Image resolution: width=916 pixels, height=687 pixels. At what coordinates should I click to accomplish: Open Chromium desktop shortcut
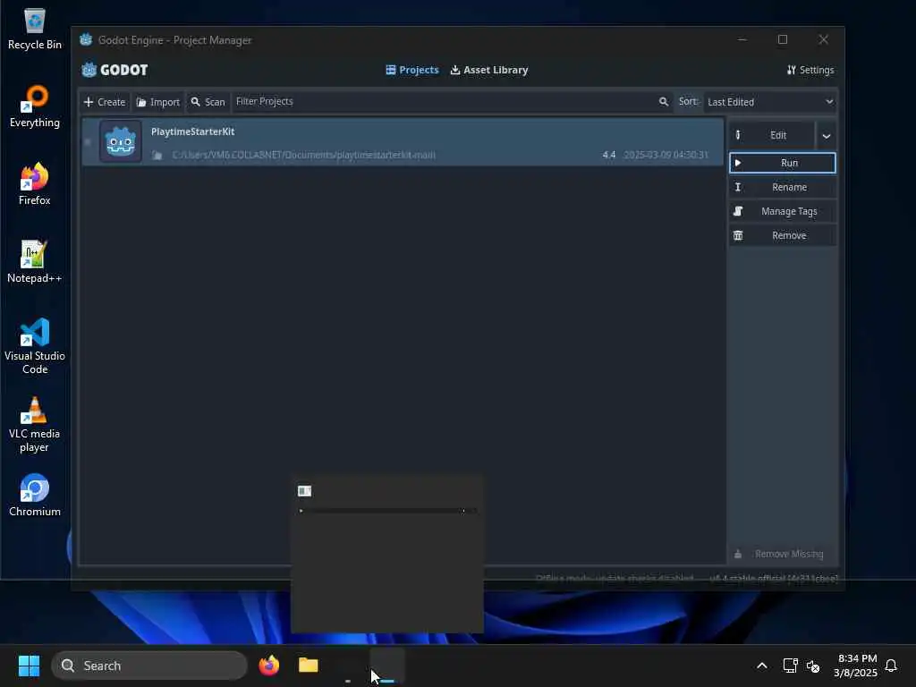click(x=35, y=496)
